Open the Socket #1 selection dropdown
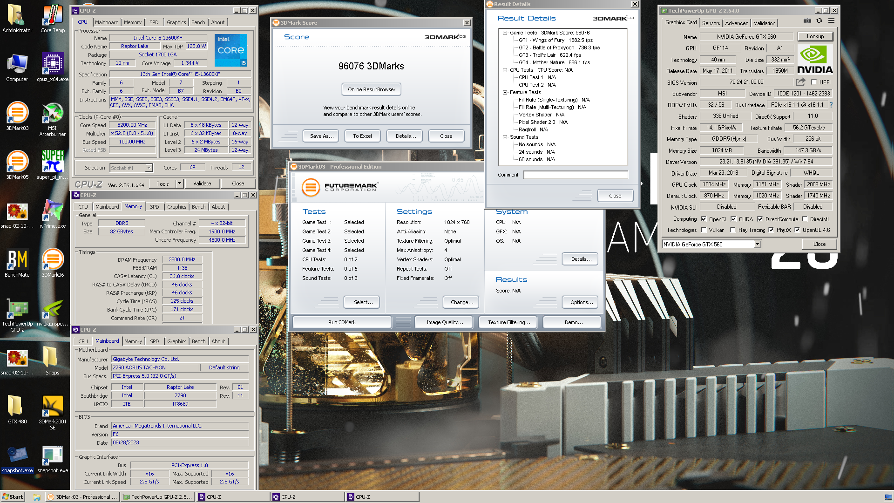The image size is (894, 503). [x=149, y=168]
